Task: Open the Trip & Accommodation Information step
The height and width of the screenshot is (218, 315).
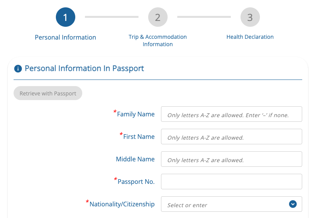Action: click(157, 40)
